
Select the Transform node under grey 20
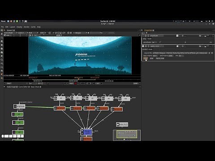60,108
